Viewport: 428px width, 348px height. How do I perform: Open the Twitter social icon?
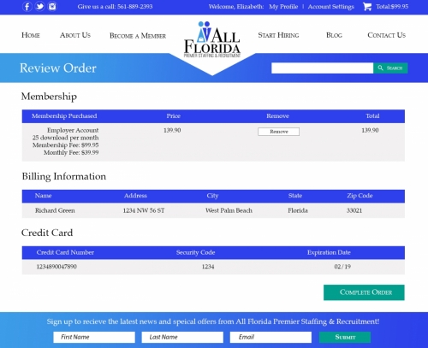pos(40,6)
